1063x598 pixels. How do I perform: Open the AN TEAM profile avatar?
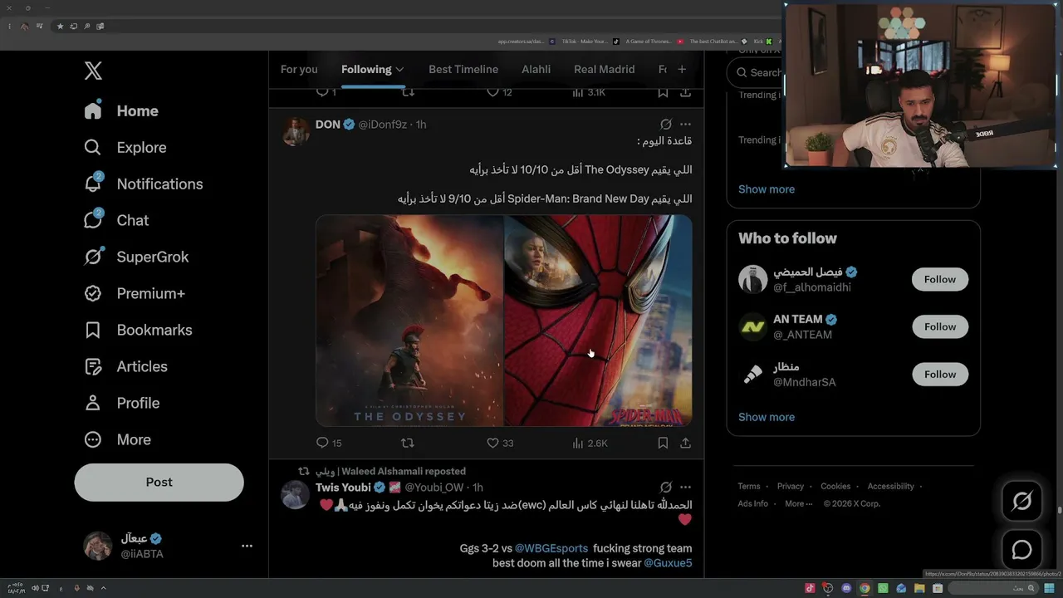(752, 327)
